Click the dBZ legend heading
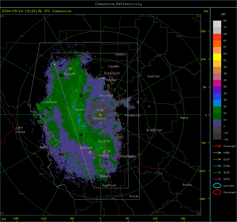Screen dimensions: 237x222 223,14
